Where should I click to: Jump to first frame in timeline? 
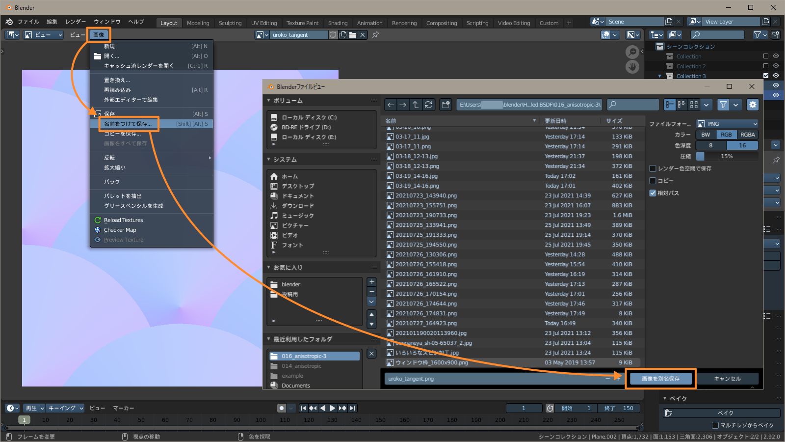[303, 408]
